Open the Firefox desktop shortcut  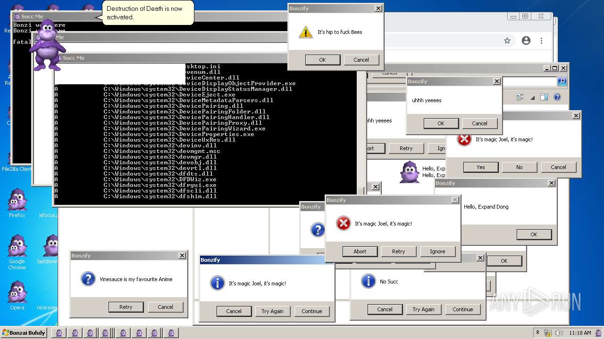tap(17, 203)
